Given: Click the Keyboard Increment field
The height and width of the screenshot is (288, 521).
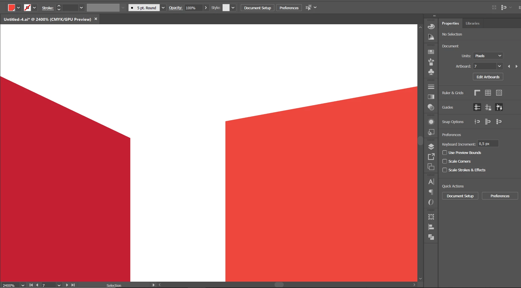Looking at the screenshot, I should [x=488, y=144].
